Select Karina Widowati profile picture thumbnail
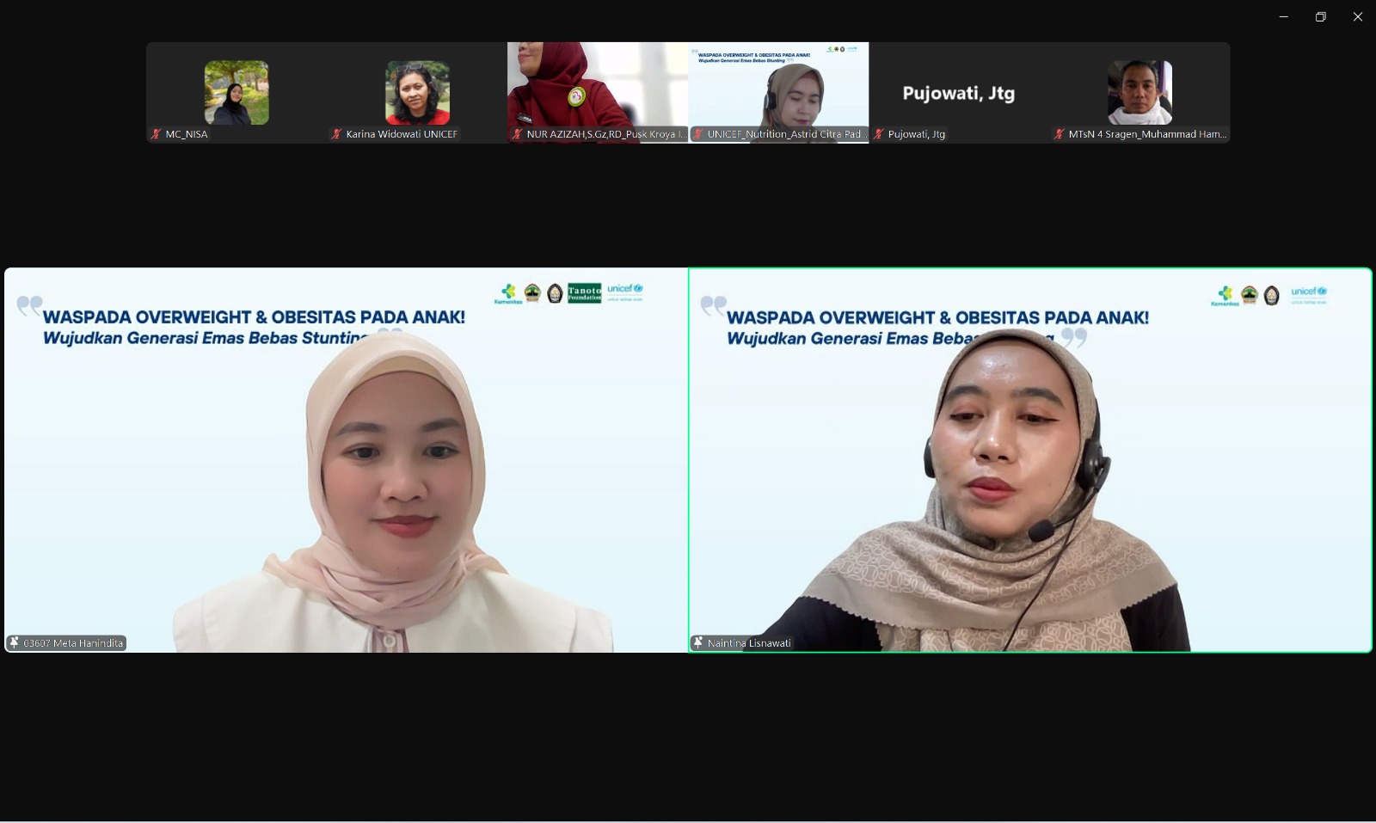Screen dimensions: 1376x823 click(x=417, y=92)
